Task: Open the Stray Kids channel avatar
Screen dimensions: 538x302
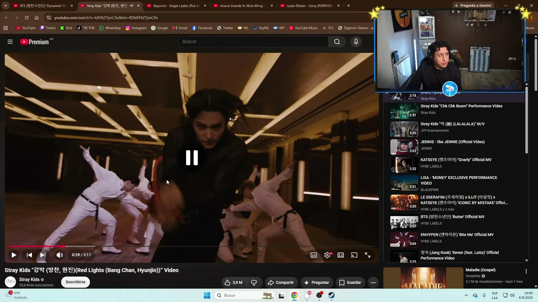Action: (x=10, y=282)
